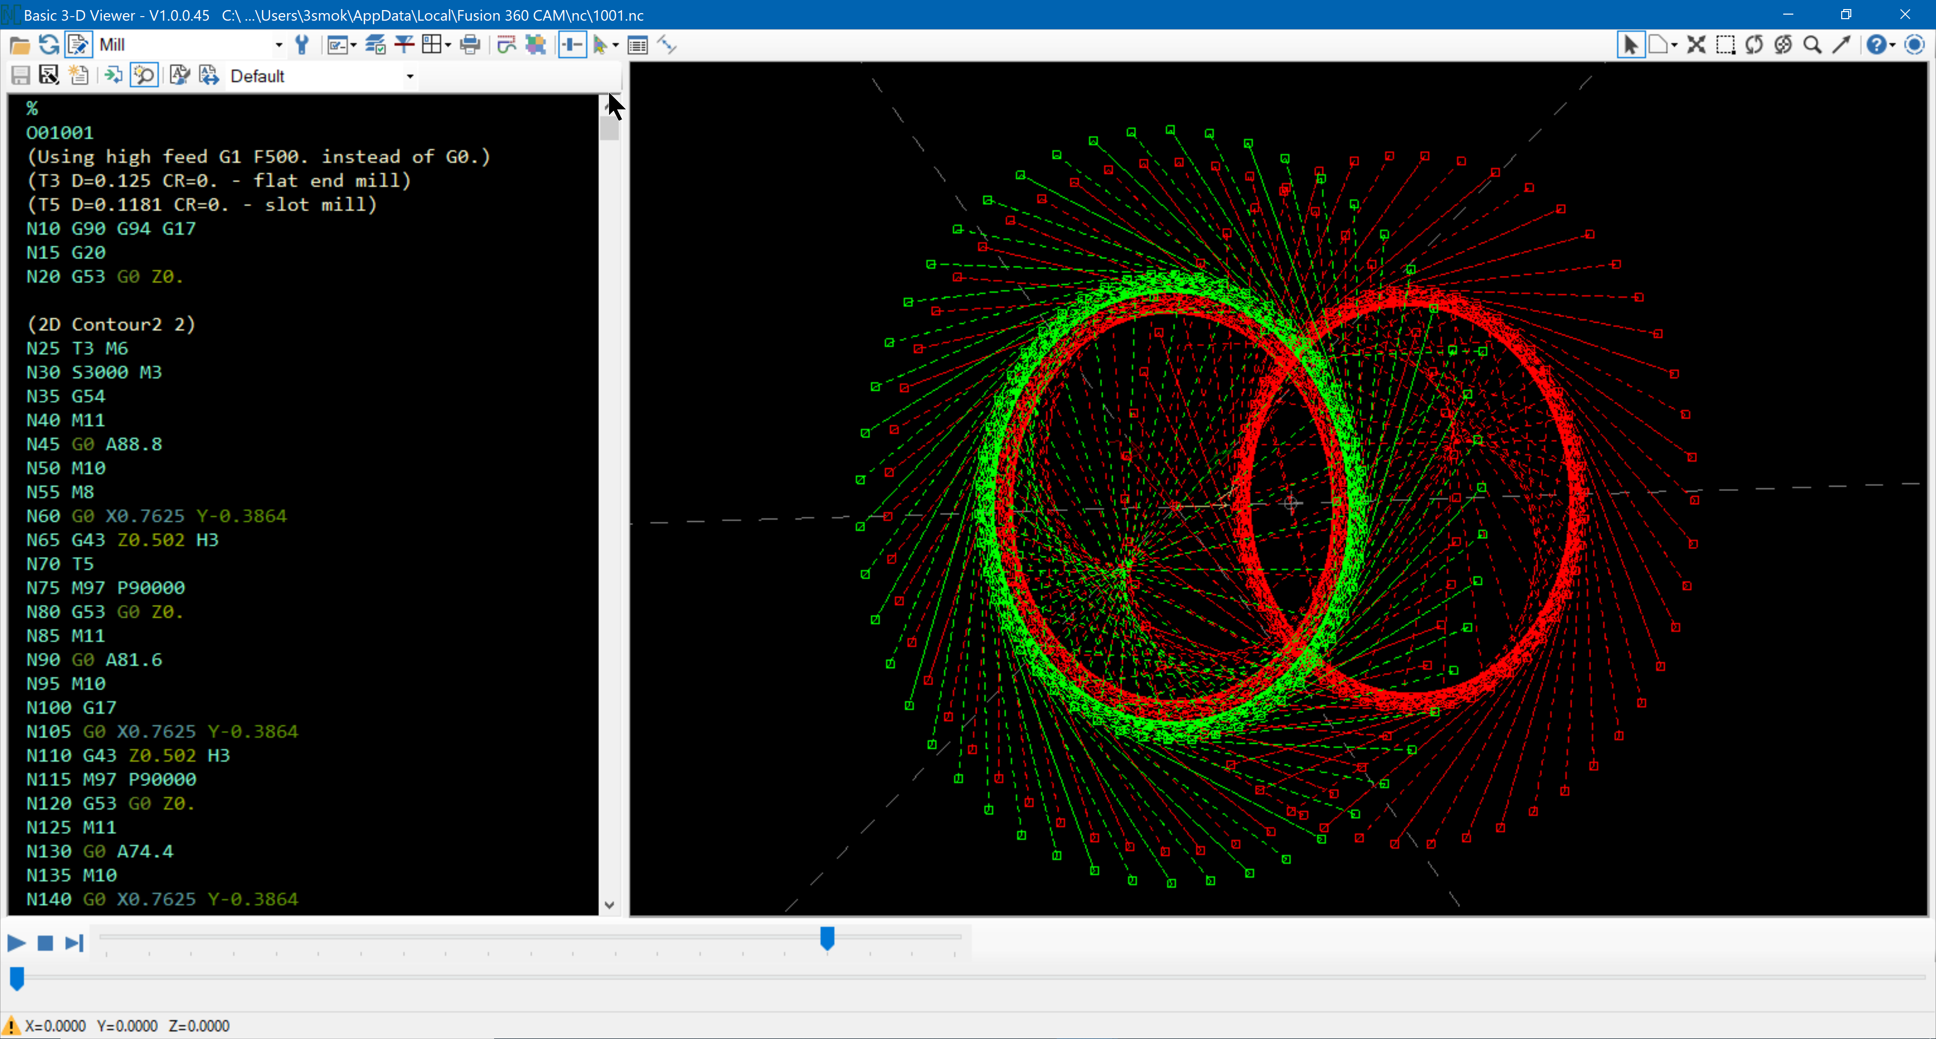Move the simulation progress slider marker
The height and width of the screenshot is (1039, 1936).
tap(826, 938)
